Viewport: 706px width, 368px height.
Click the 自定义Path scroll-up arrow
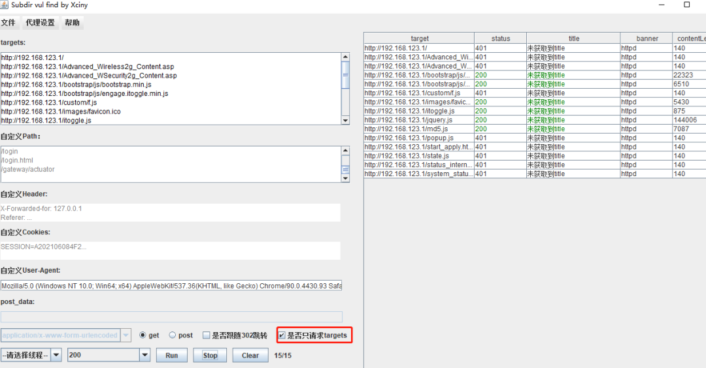(x=345, y=151)
